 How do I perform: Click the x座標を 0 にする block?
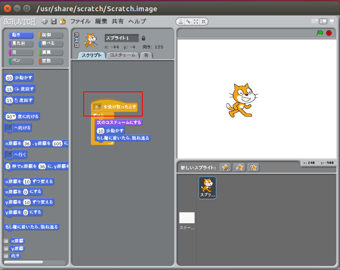coord(23,192)
